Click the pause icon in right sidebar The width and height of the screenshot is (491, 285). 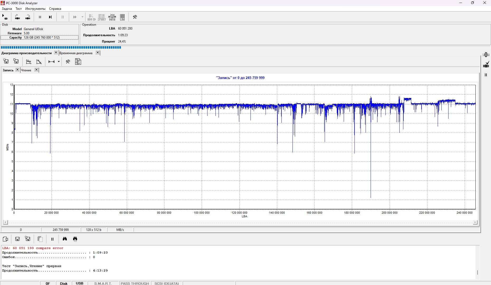486,75
